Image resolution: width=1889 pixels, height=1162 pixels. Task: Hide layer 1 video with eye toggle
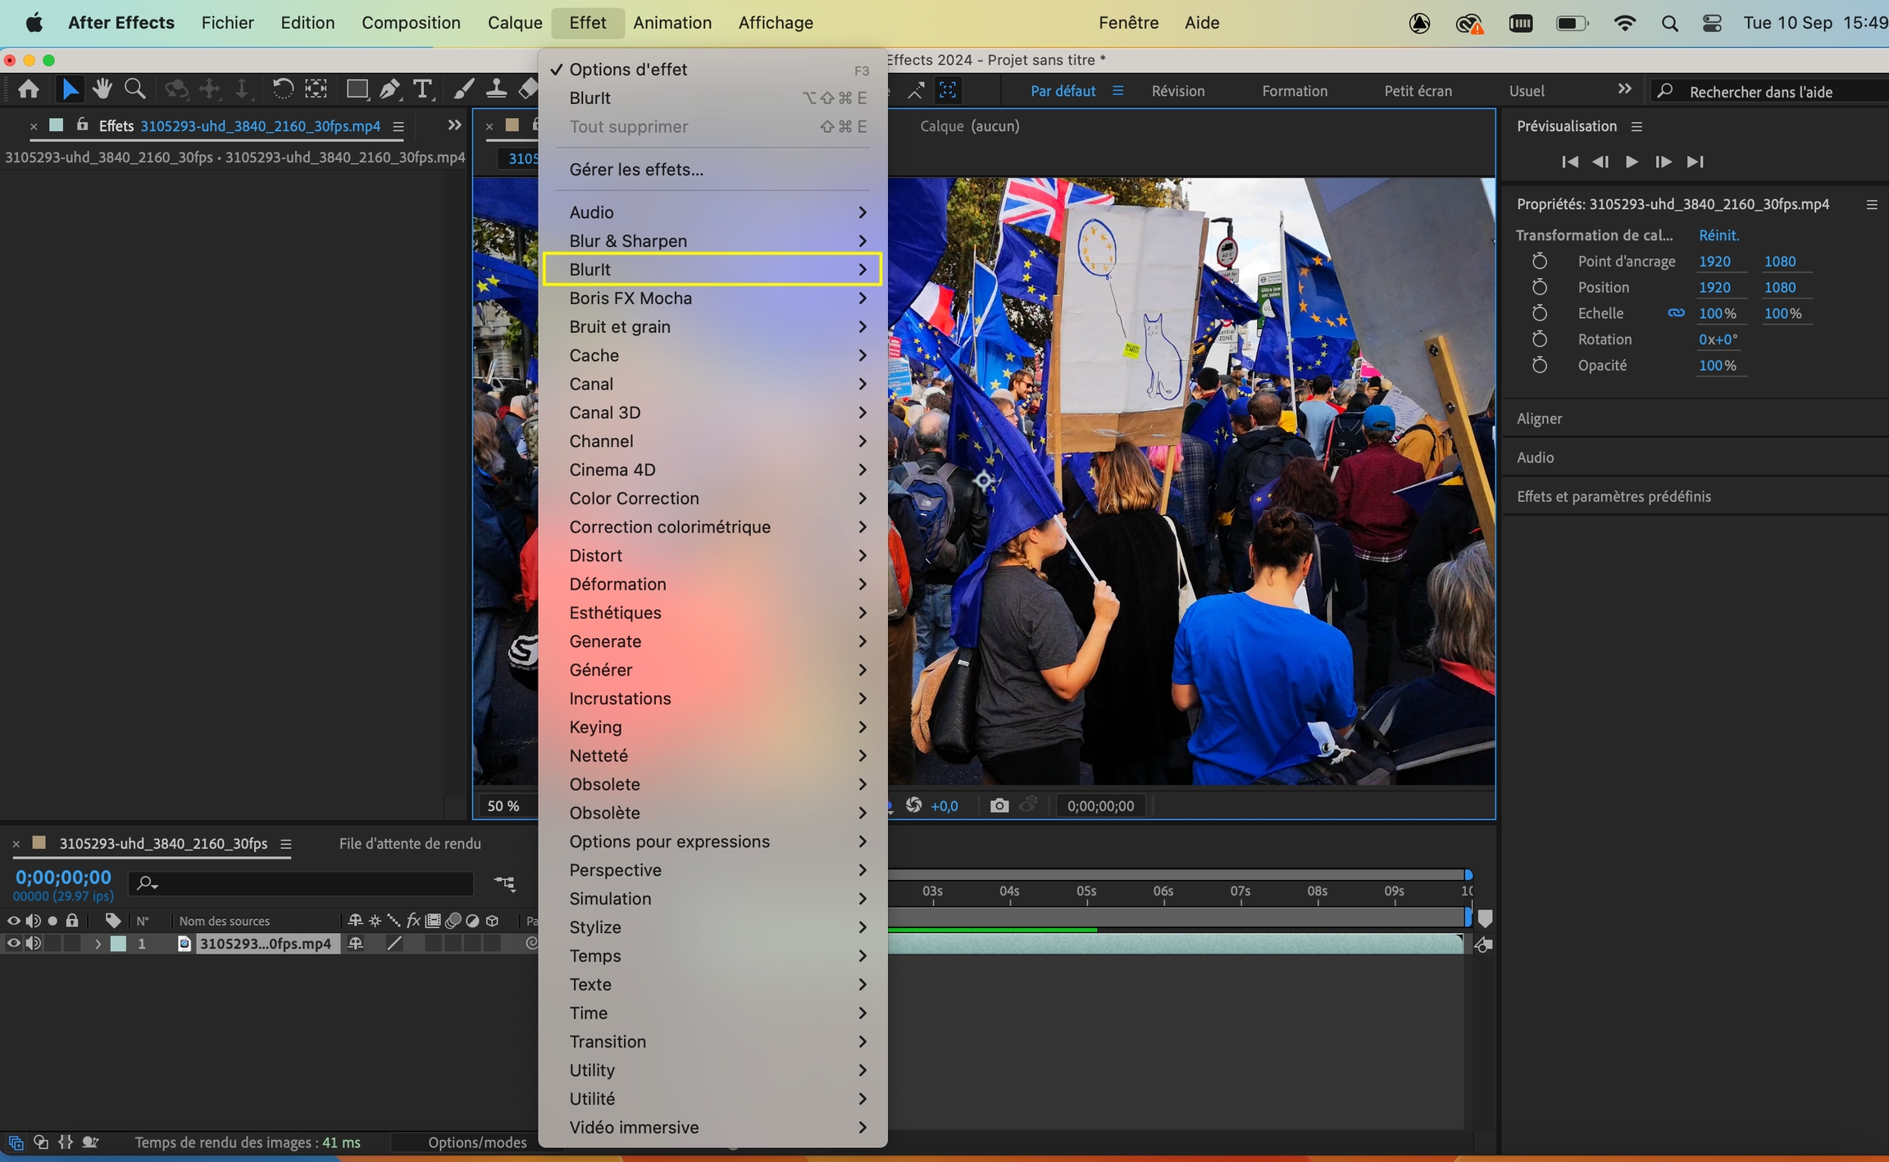pos(13,944)
